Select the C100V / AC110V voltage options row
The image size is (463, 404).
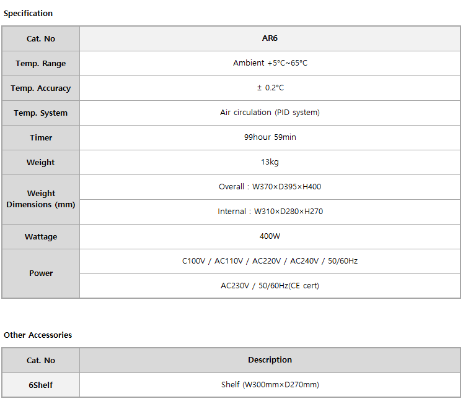point(270,261)
